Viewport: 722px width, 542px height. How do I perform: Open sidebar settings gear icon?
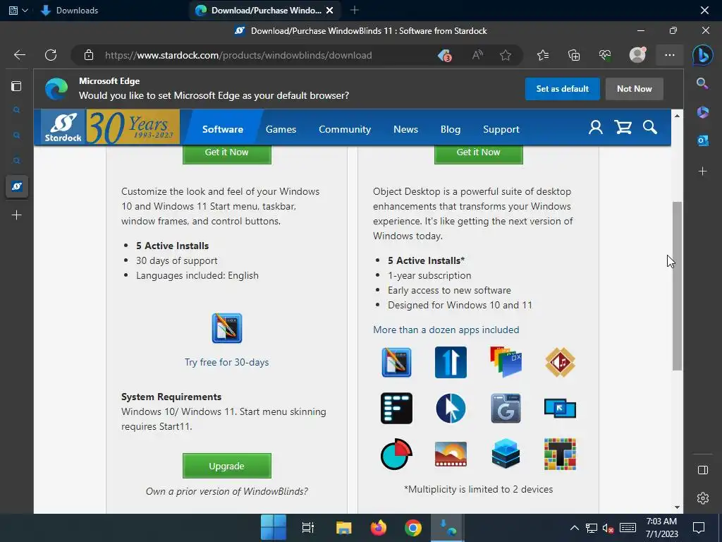[x=703, y=498]
